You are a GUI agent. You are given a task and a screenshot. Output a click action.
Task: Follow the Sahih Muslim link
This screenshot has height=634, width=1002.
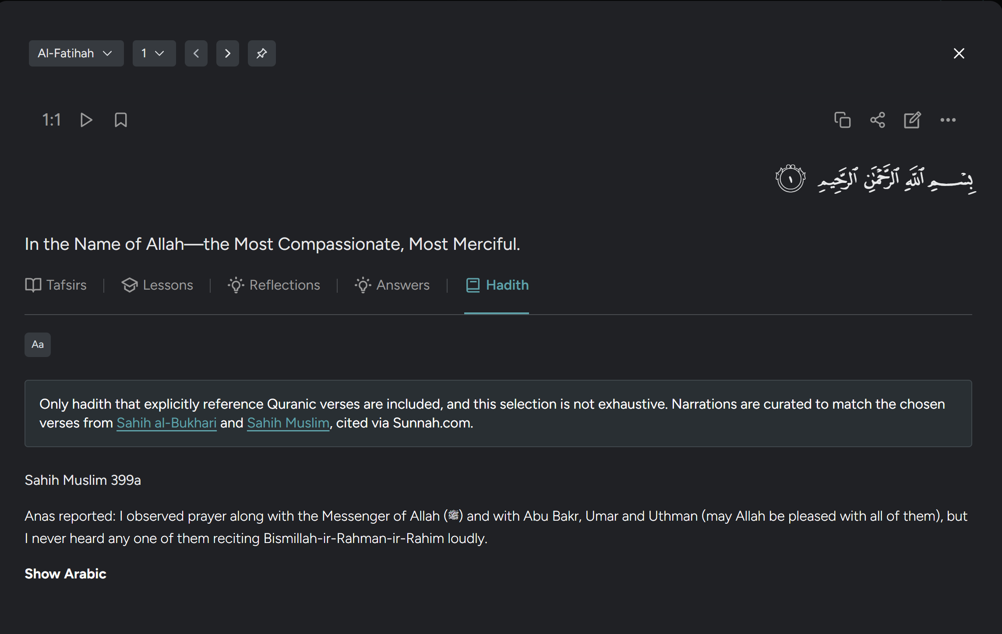point(288,423)
